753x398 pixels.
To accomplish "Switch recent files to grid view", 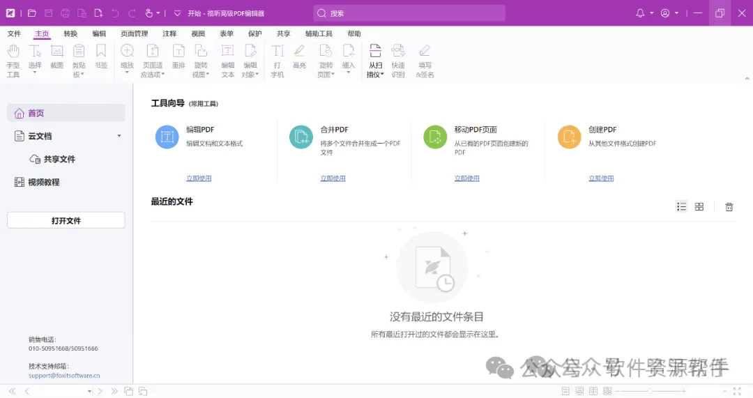I will (x=699, y=206).
